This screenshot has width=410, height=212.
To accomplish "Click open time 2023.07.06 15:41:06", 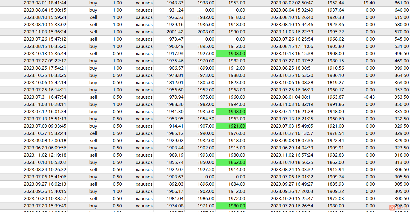I will (x=45, y=177).
